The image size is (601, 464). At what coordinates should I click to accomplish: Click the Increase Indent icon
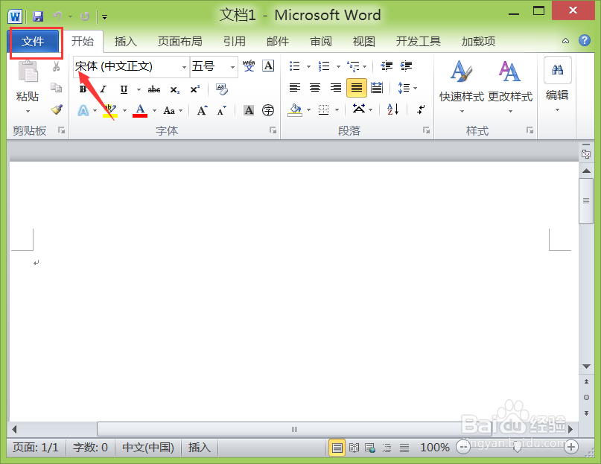pyautogui.click(x=406, y=66)
